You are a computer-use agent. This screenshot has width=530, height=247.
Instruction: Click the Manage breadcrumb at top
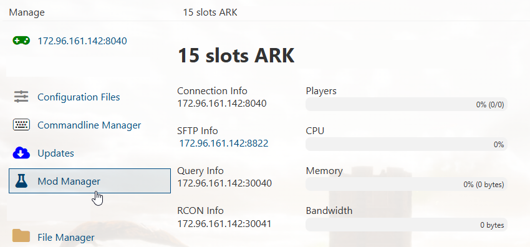tap(27, 12)
